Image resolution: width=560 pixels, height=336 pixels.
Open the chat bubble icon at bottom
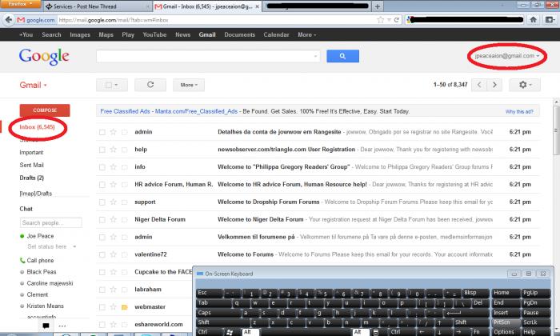pos(46,326)
